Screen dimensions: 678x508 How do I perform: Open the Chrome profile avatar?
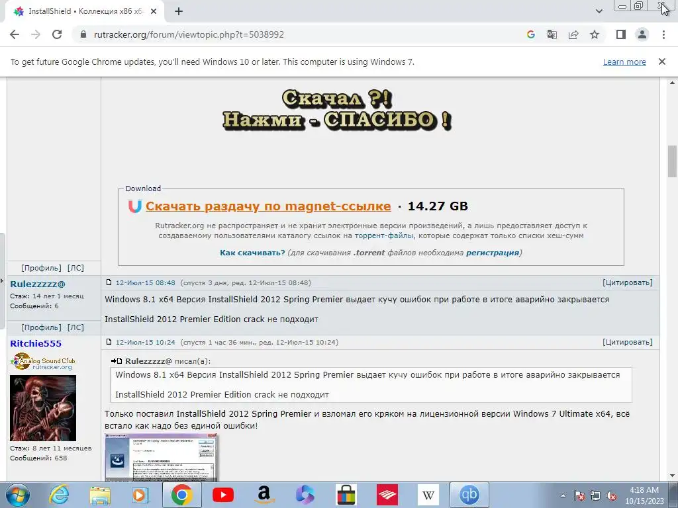point(642,34)
